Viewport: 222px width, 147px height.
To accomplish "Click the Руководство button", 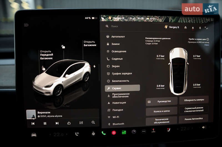I will coord(162,101).
